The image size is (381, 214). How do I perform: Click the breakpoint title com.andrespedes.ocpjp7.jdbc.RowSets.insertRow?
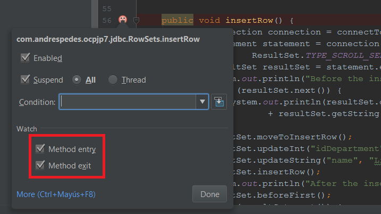pos(108,39)
